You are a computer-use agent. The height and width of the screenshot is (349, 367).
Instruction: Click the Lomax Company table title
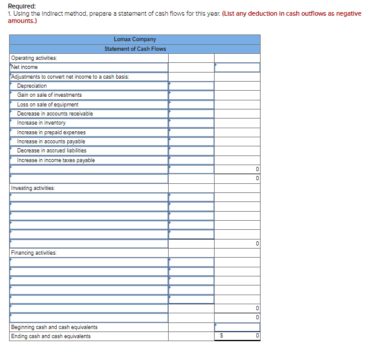135,39
